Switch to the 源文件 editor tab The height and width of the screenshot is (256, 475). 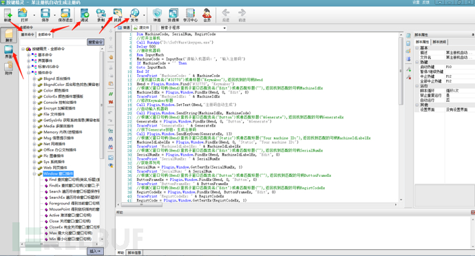click(x=142, y=28)
